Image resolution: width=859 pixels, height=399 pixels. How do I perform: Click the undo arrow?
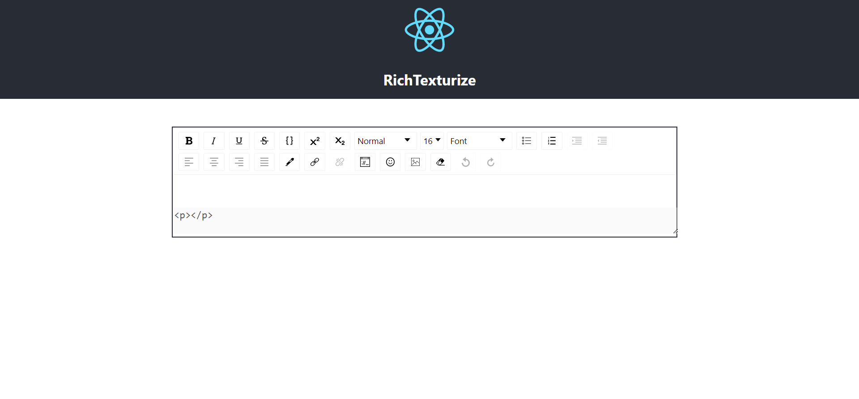click(466, 162)
